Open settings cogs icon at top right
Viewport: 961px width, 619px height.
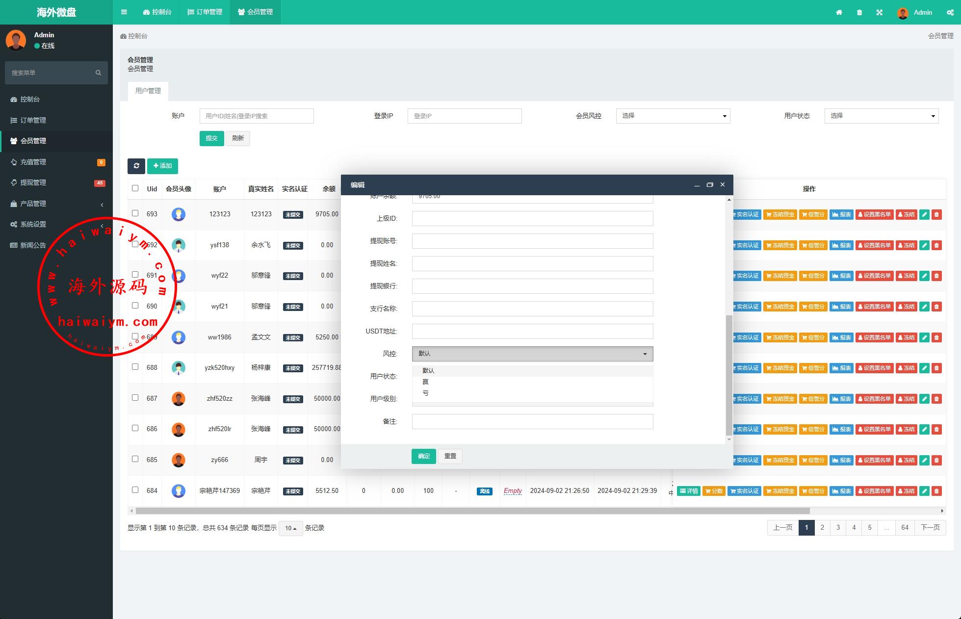pyautogui.click(x=950, y=12)
